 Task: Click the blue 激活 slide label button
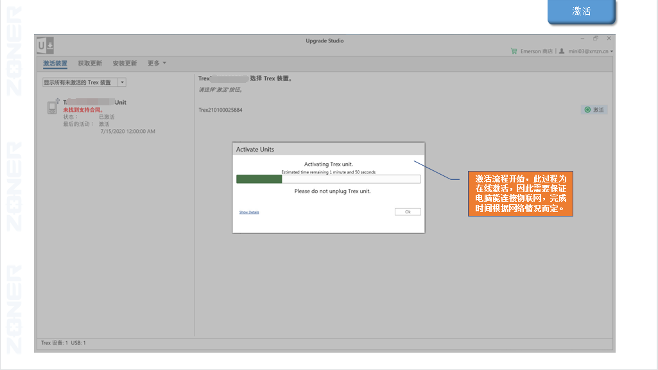point(582,12)
